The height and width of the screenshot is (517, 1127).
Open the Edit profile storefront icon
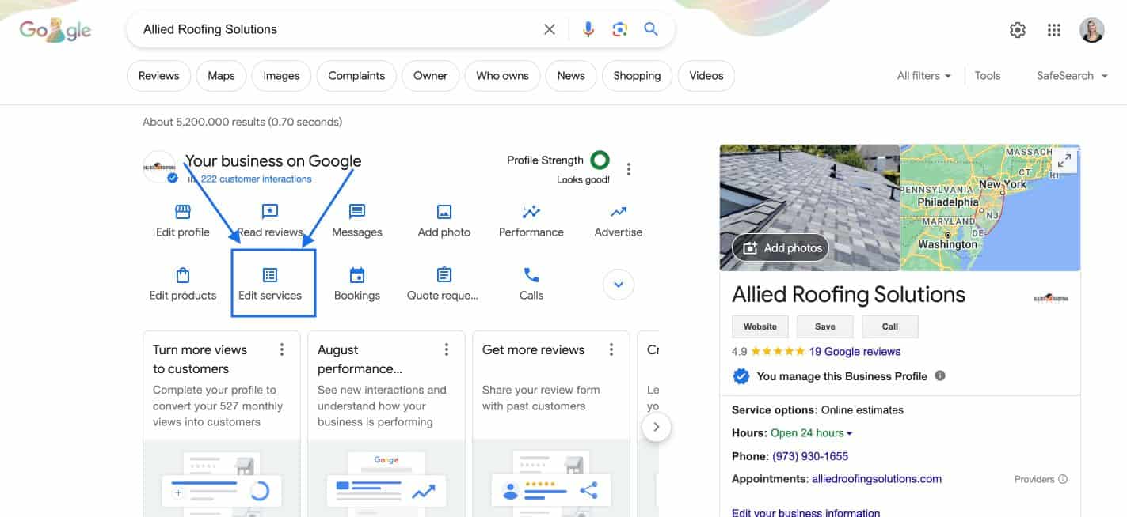183,212
